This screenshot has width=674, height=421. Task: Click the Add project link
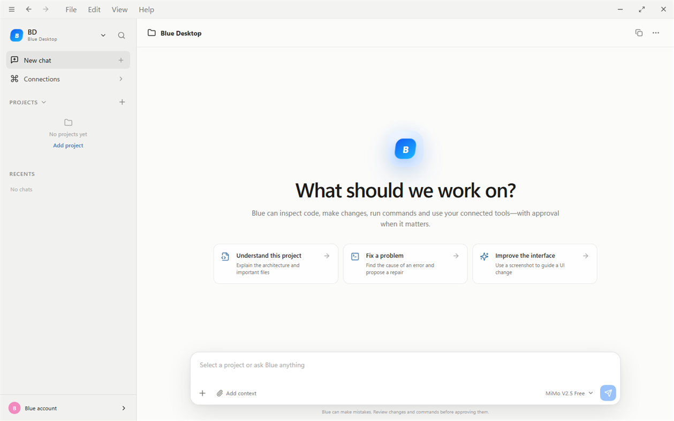68,146
